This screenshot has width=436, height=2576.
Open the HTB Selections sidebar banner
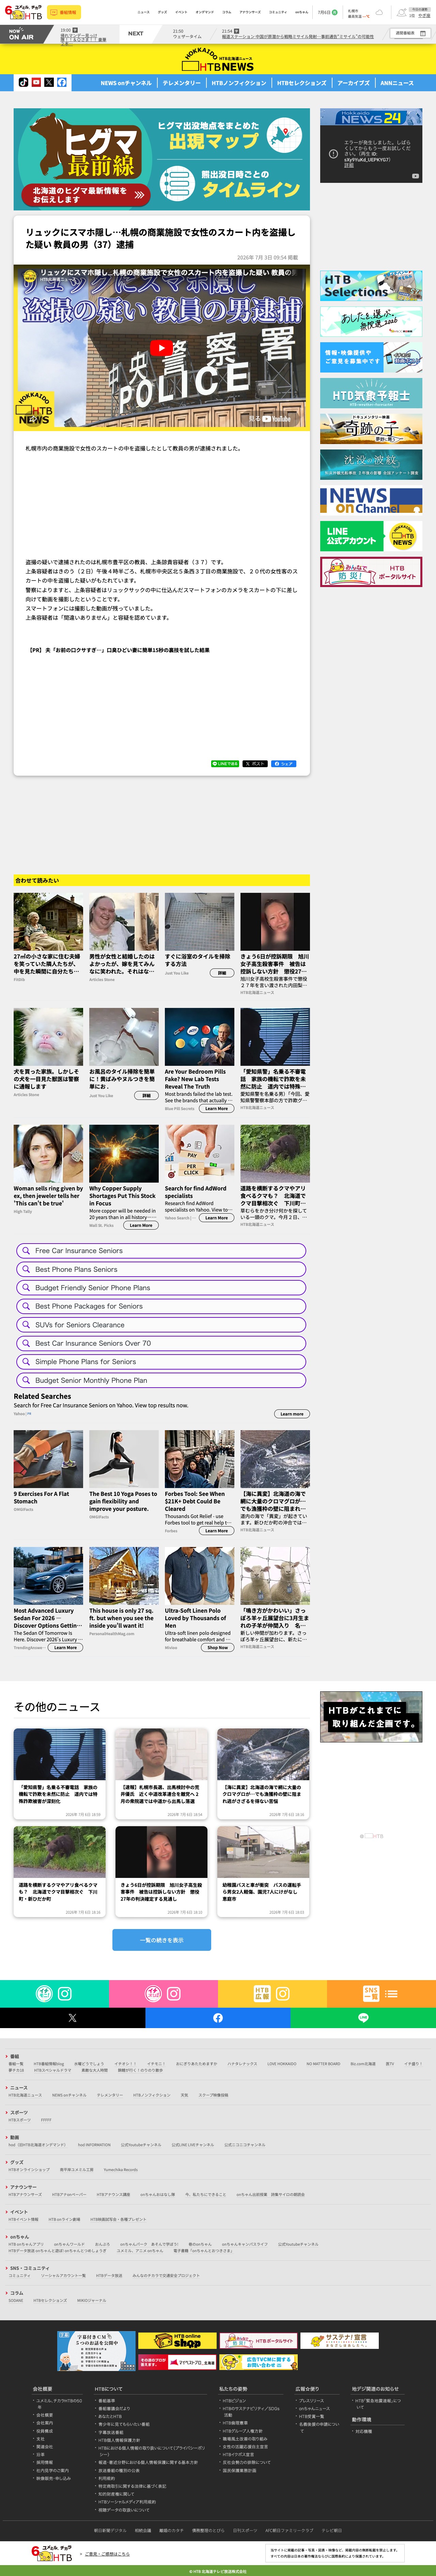371,286
